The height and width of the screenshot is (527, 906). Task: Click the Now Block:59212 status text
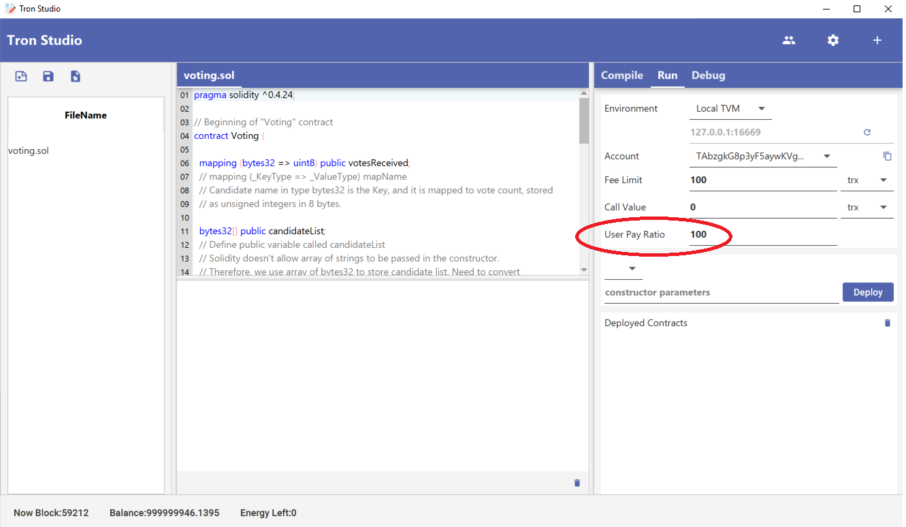(x=51, y=513)
